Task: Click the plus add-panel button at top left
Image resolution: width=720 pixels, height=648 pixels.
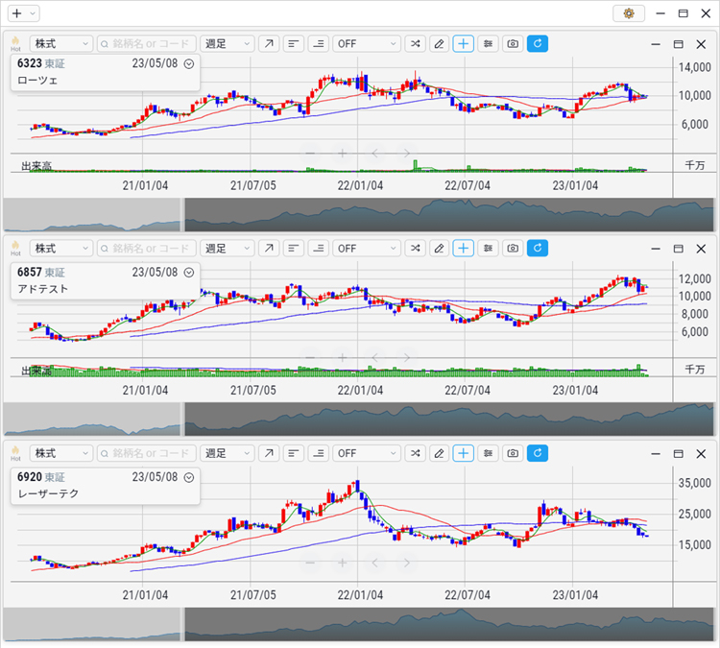Action: point(16,13)
